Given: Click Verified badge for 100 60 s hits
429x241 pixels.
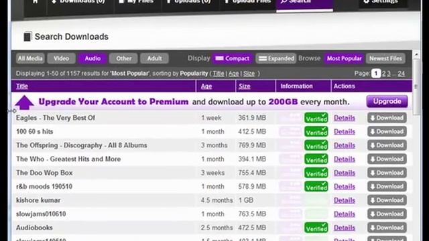Looking at the screenshot, I should tap(316, 131).
